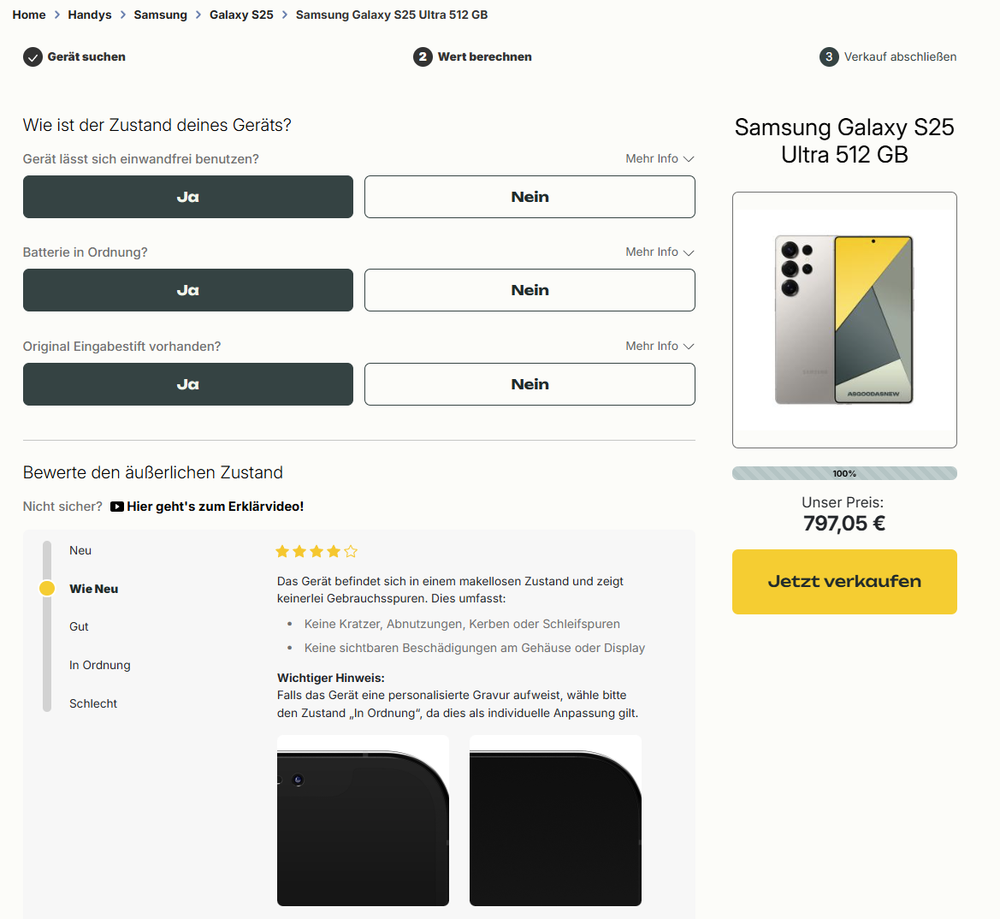Click the Samsung Galaxy S25 Ultra product image
The width and height of the screenshot is (1000, 919).
[x=844, y=319]
